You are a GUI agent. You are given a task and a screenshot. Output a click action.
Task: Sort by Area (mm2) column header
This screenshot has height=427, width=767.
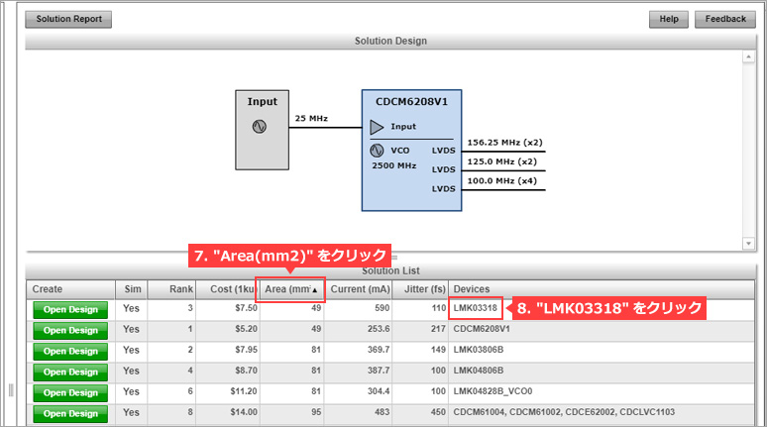pyautogui.click(x=291, y=289)
